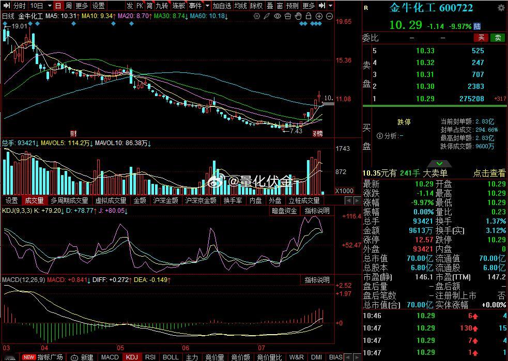This screenshot has width=508, height=361.
Task: Expand order book with green chevron
Action: (439, 164)
